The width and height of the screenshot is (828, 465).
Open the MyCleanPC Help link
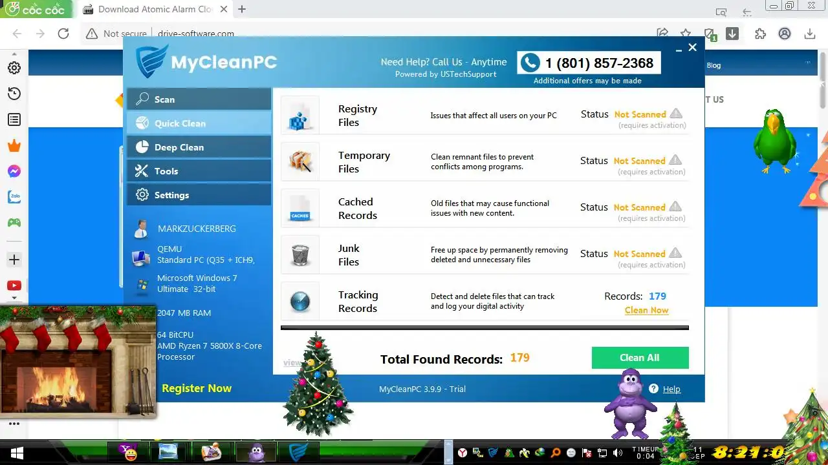pyautogui.click(x=671, y=389)
